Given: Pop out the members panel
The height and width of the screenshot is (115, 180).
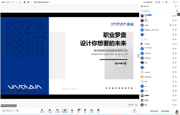Looking at the screenshot, I should pos(175,6).
